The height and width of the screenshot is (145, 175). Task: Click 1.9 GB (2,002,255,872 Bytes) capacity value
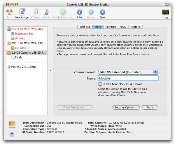pos(126,123)
